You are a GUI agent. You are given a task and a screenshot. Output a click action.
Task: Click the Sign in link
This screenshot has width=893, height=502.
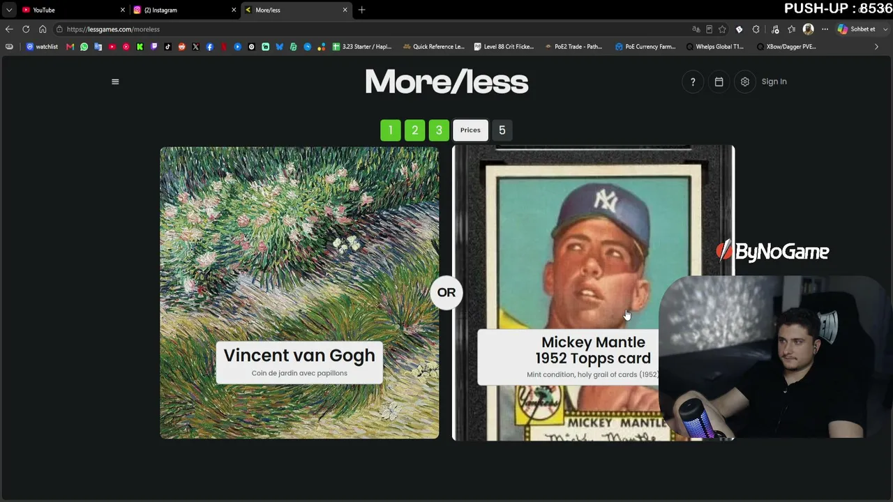click(774, 82)
